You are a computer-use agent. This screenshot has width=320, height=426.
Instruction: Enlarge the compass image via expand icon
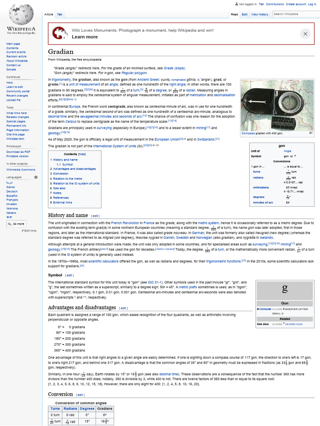(311, 133)
